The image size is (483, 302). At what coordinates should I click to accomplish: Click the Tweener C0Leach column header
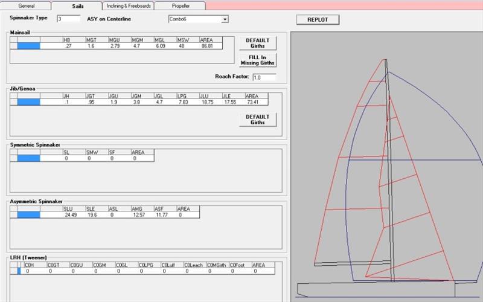195,265
